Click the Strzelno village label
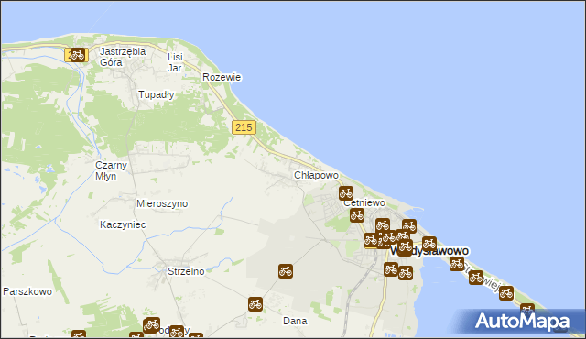The width and height of the screenshot is (586, 339). 186,271
